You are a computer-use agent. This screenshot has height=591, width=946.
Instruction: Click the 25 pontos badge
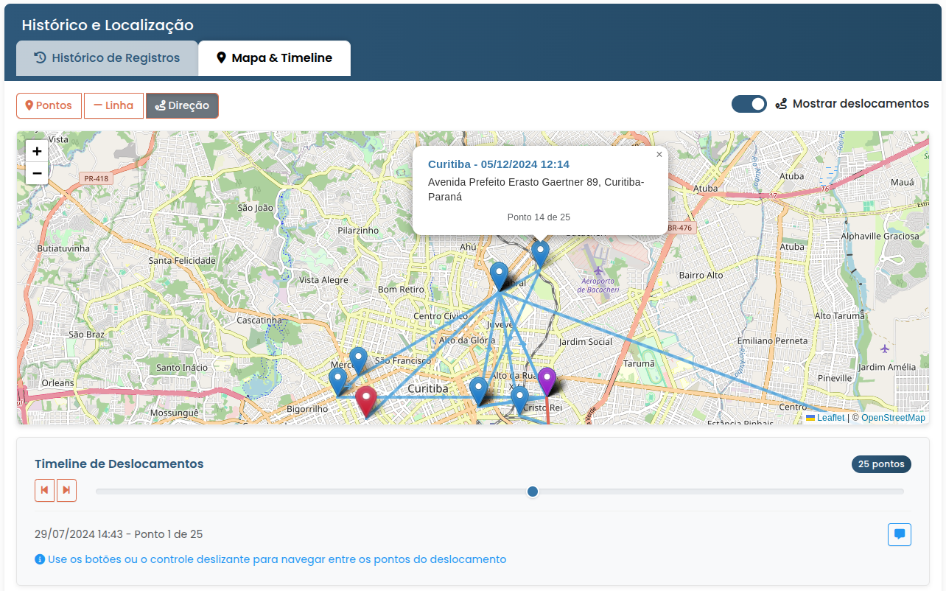click(x=881, y=464)
